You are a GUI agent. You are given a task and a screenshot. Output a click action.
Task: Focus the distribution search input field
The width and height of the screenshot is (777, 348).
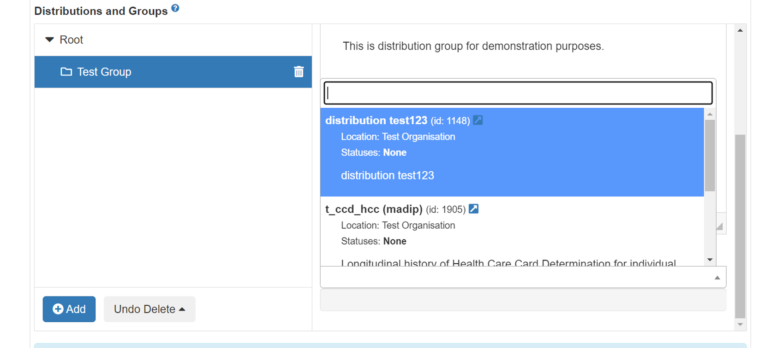pyautogui.click(x=518, y=93)
